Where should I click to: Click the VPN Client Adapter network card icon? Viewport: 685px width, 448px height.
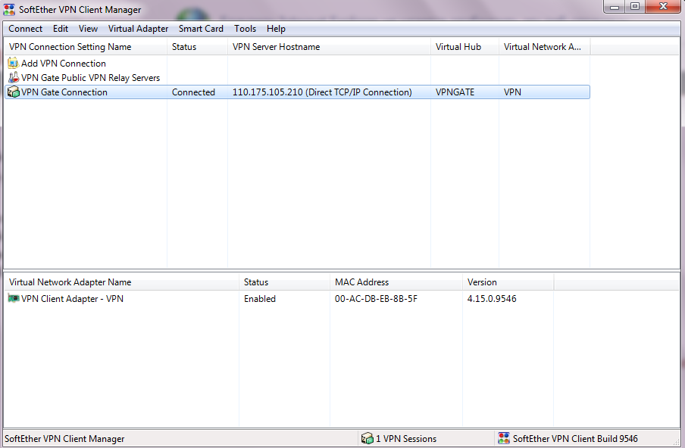click(x=13, y=299)
